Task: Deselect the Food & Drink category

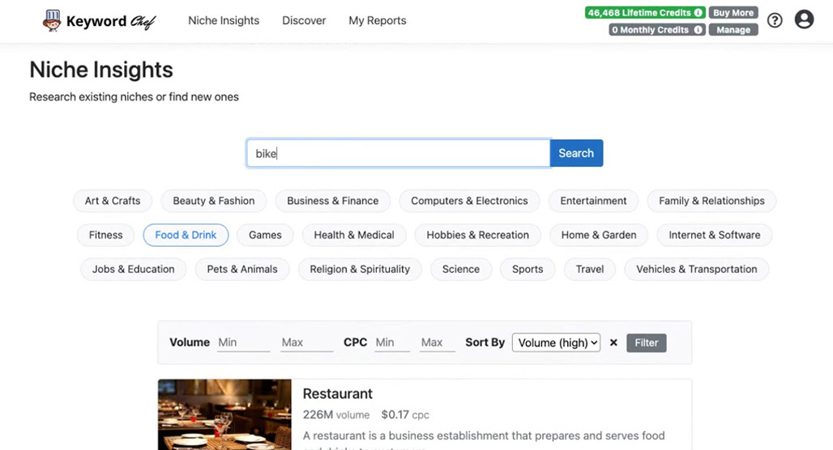Action: pos(186,235)
